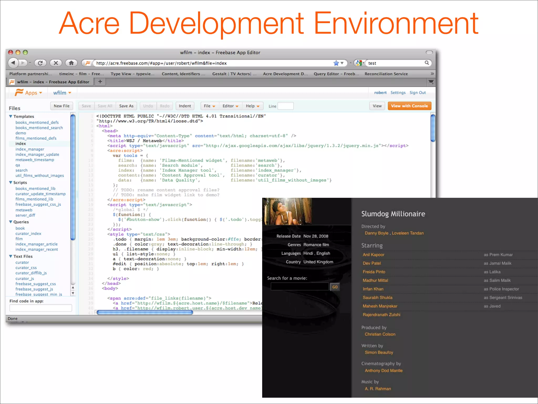Click the New File button
This screenshot has height=404, width=538.
coord(61,106)
